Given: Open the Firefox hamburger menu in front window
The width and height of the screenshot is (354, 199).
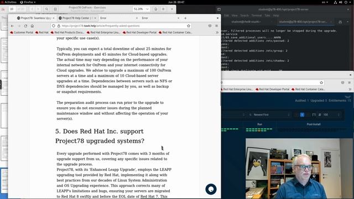Looking at the screenshot, I should 216,26.
